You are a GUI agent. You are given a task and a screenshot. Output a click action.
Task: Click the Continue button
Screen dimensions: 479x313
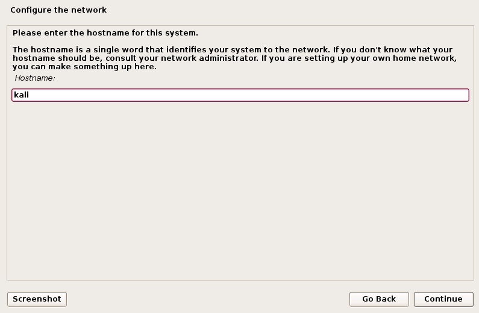443,299
